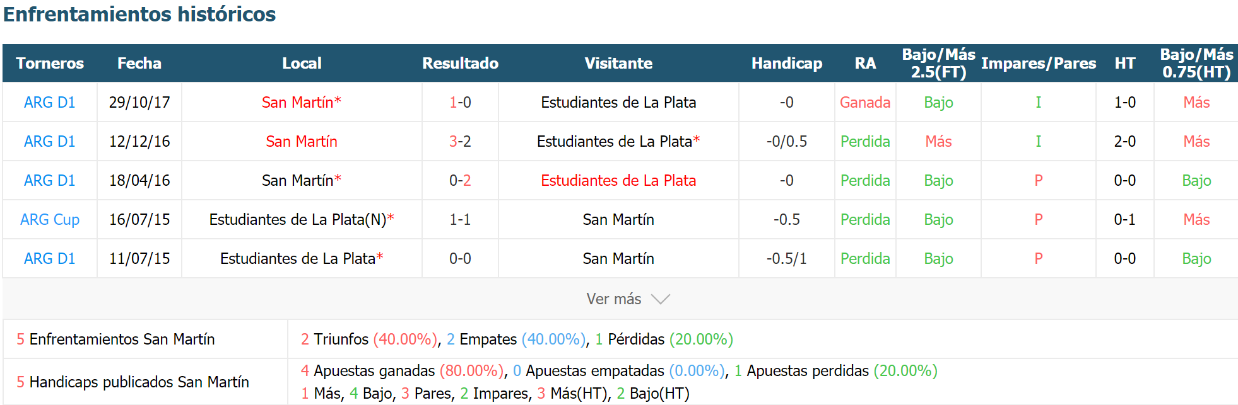Screen dimensions: 1238x405
Task: Select San Martín in the 3-2 row
Action: tap(302, 141)
